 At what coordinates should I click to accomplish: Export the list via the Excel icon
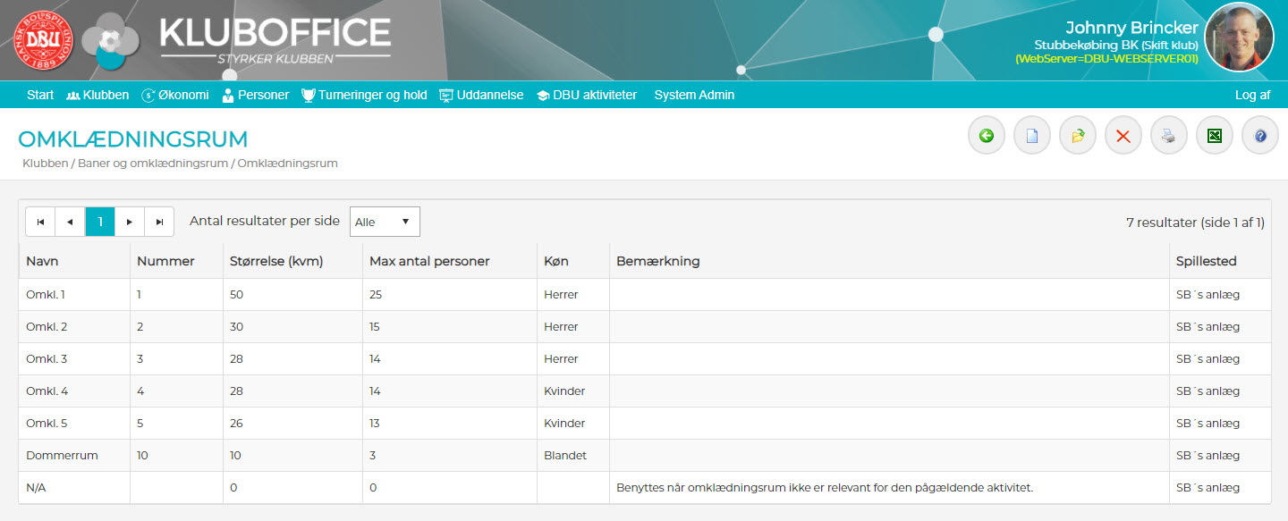1215,136
